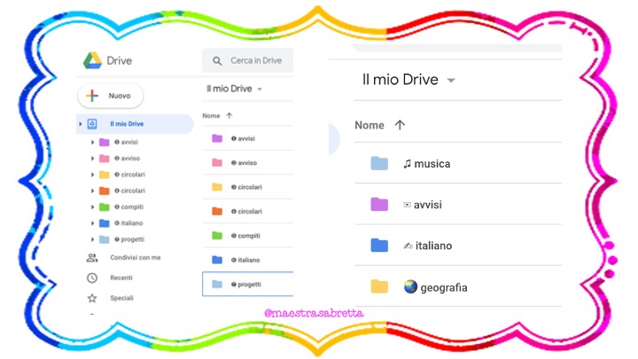Expand the progetti folder in the sidebar tree
The width and height of the screenshot is (638, 359).
[93, 239]
